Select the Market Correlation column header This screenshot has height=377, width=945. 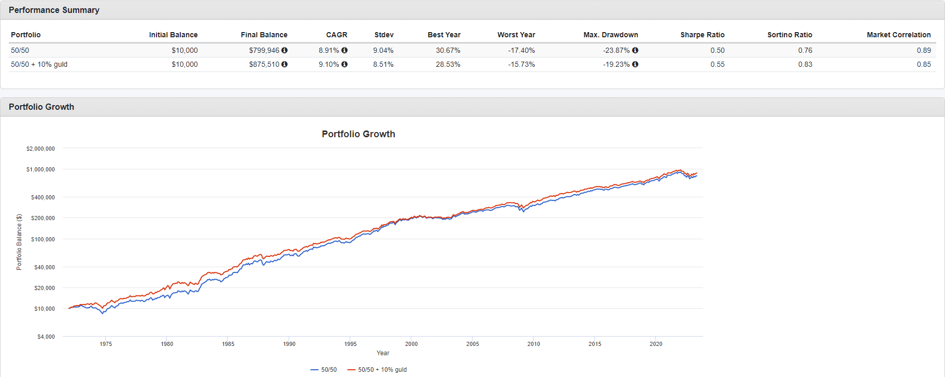click(898, 35)
